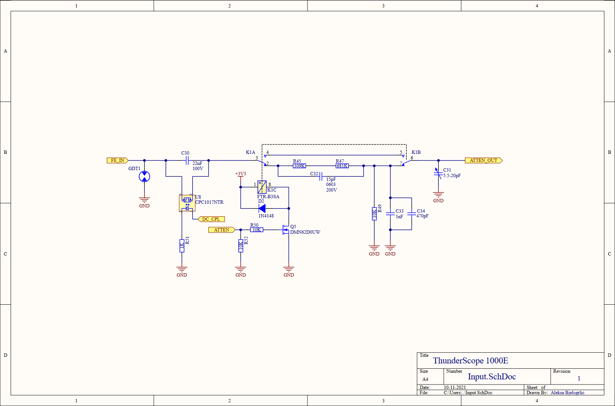Screen dimensions: 615x406
Task: Select the R47 681K resistor
Action: (342, 166)
